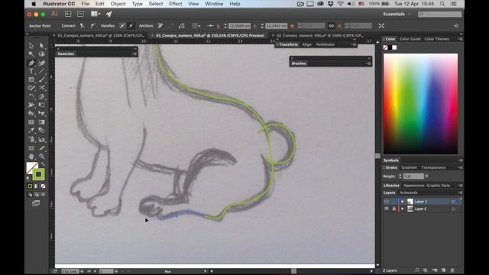Click the X coordinate input field
The width and height of the screenshot is (489, 275).
239,26
